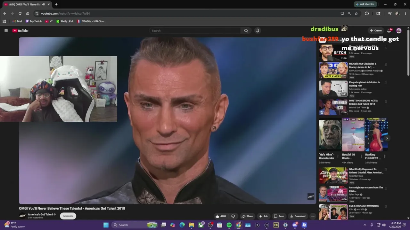Viewport: 410px width, 230px height.
Task: Open the YouTube hamburger guide menu
Action: (x=6, y=31)
